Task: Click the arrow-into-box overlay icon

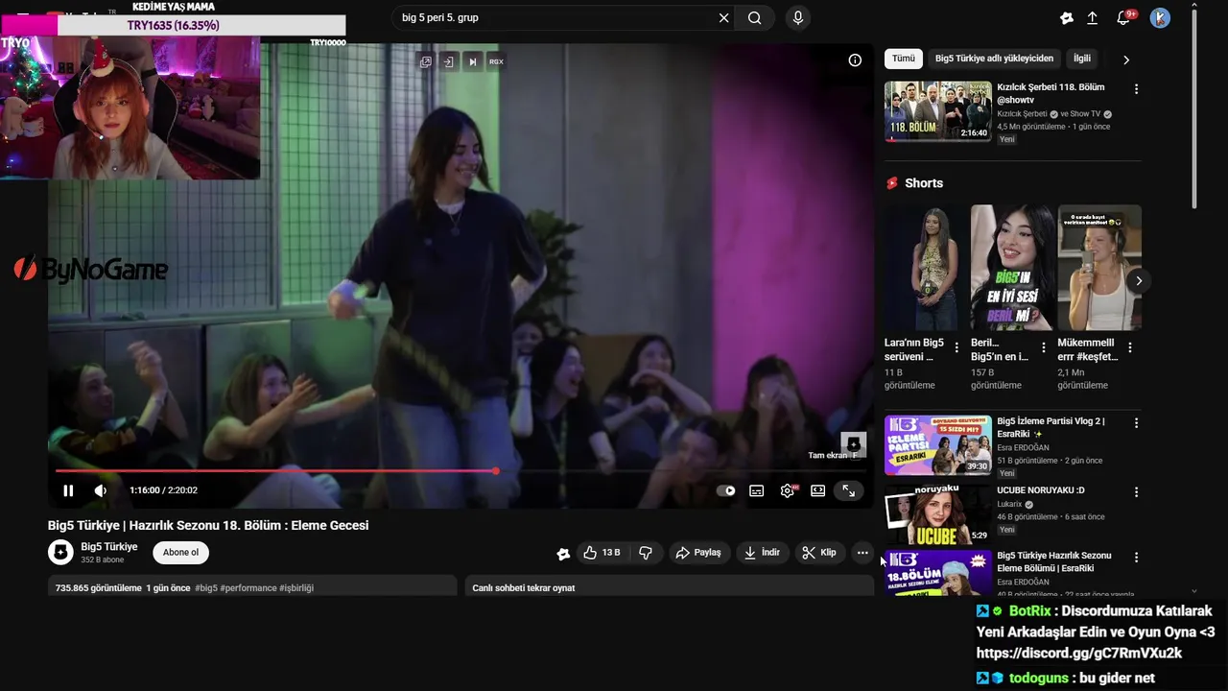Action: [x=448, y=61]
